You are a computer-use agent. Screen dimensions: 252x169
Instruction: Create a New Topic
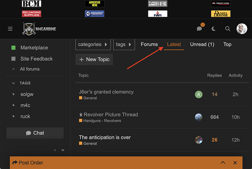click(94, 59)
